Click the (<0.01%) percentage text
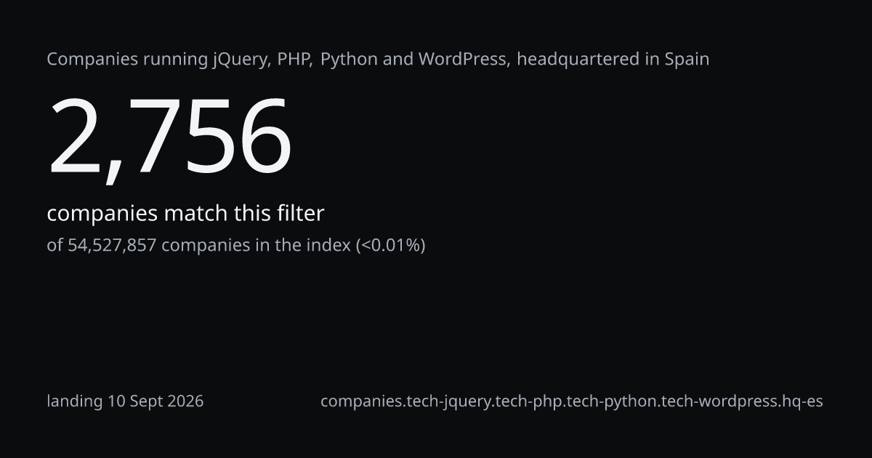 390,246
